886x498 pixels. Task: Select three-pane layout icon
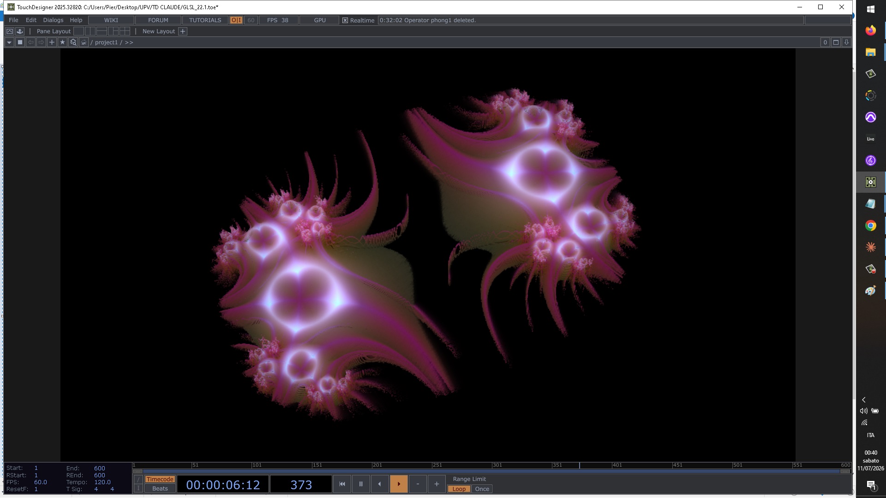point(113,31)
